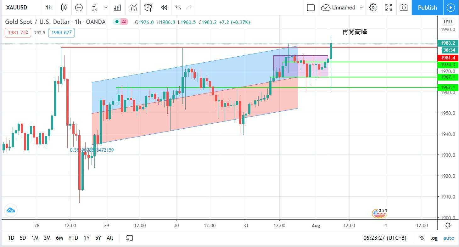Select the YTD date range

73,238
